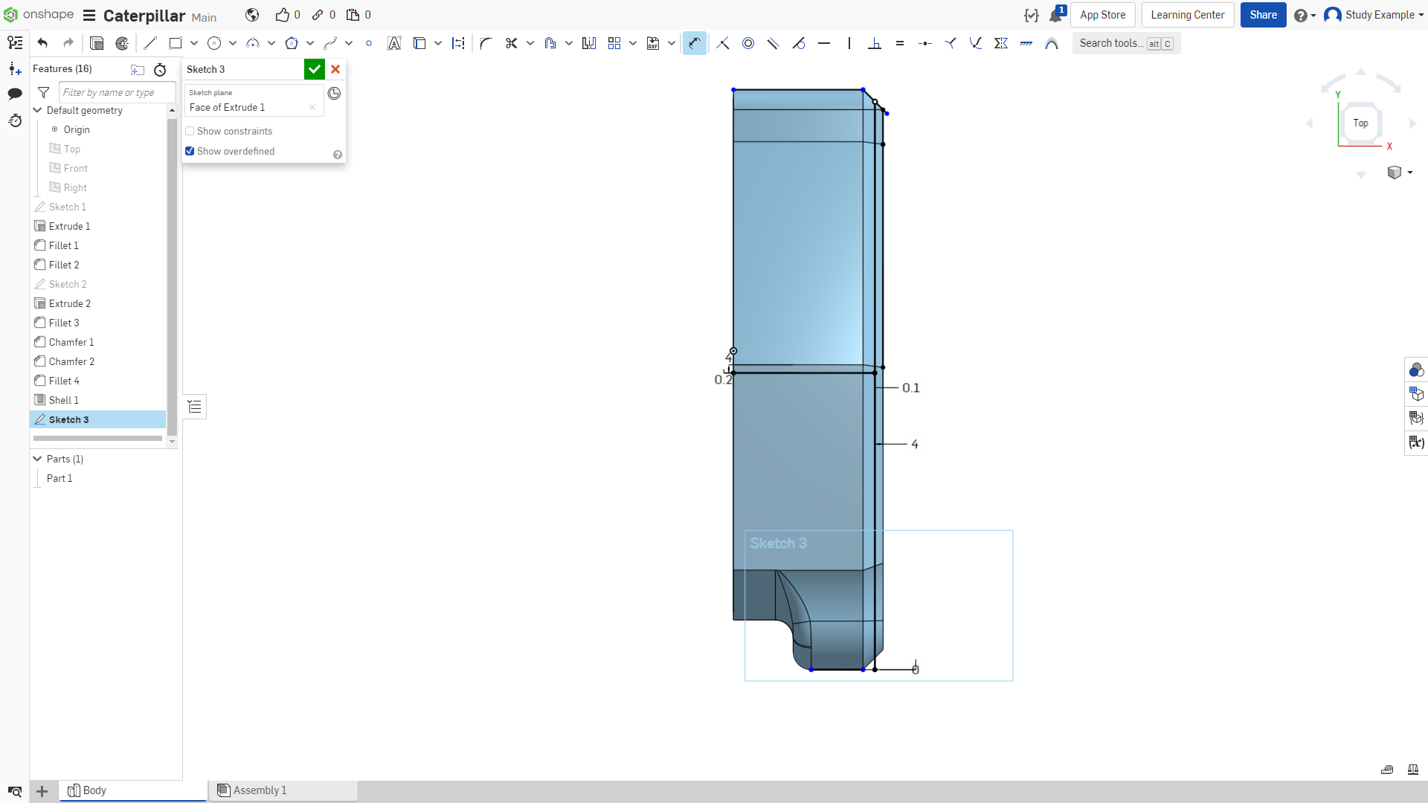This screenshot has width=1428, height=803.
Task: Cancel Sketch 3 with red X
Action: (335, 69)
